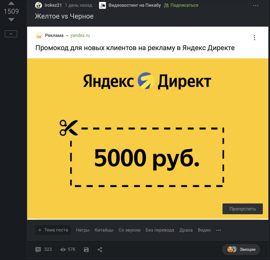The height and width of the screenshot is (260, 270).
Task: Select the Негры tag
Action: click(83, 230)
